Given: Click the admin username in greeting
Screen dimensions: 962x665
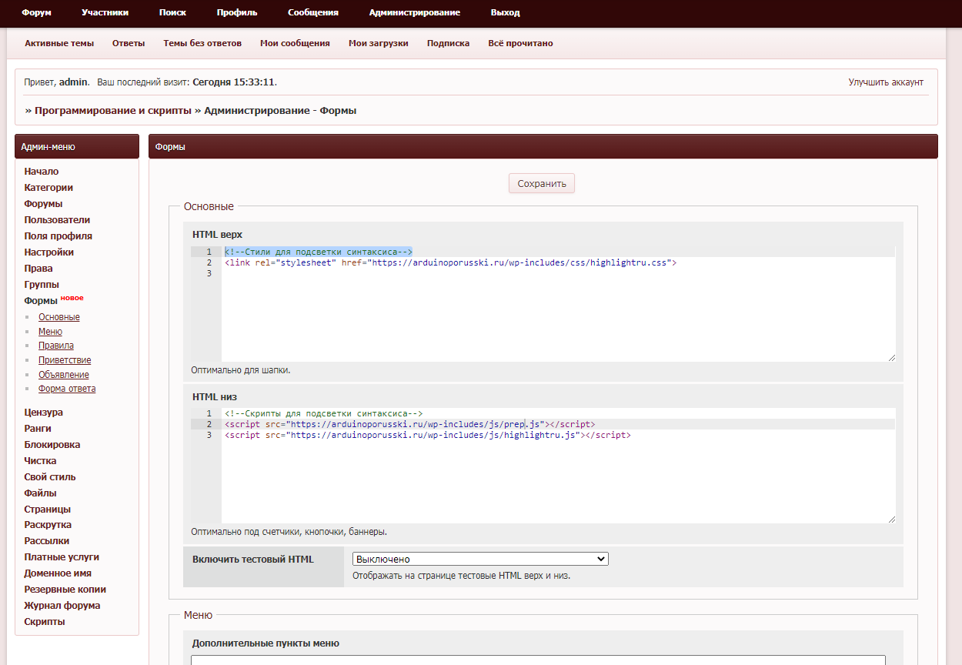Looking at the screenshot, I should point(73,82).
